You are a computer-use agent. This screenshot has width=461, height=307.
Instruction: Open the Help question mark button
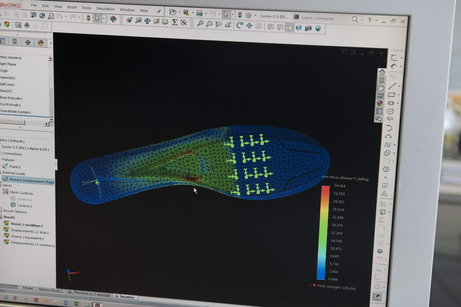point(369,20)
